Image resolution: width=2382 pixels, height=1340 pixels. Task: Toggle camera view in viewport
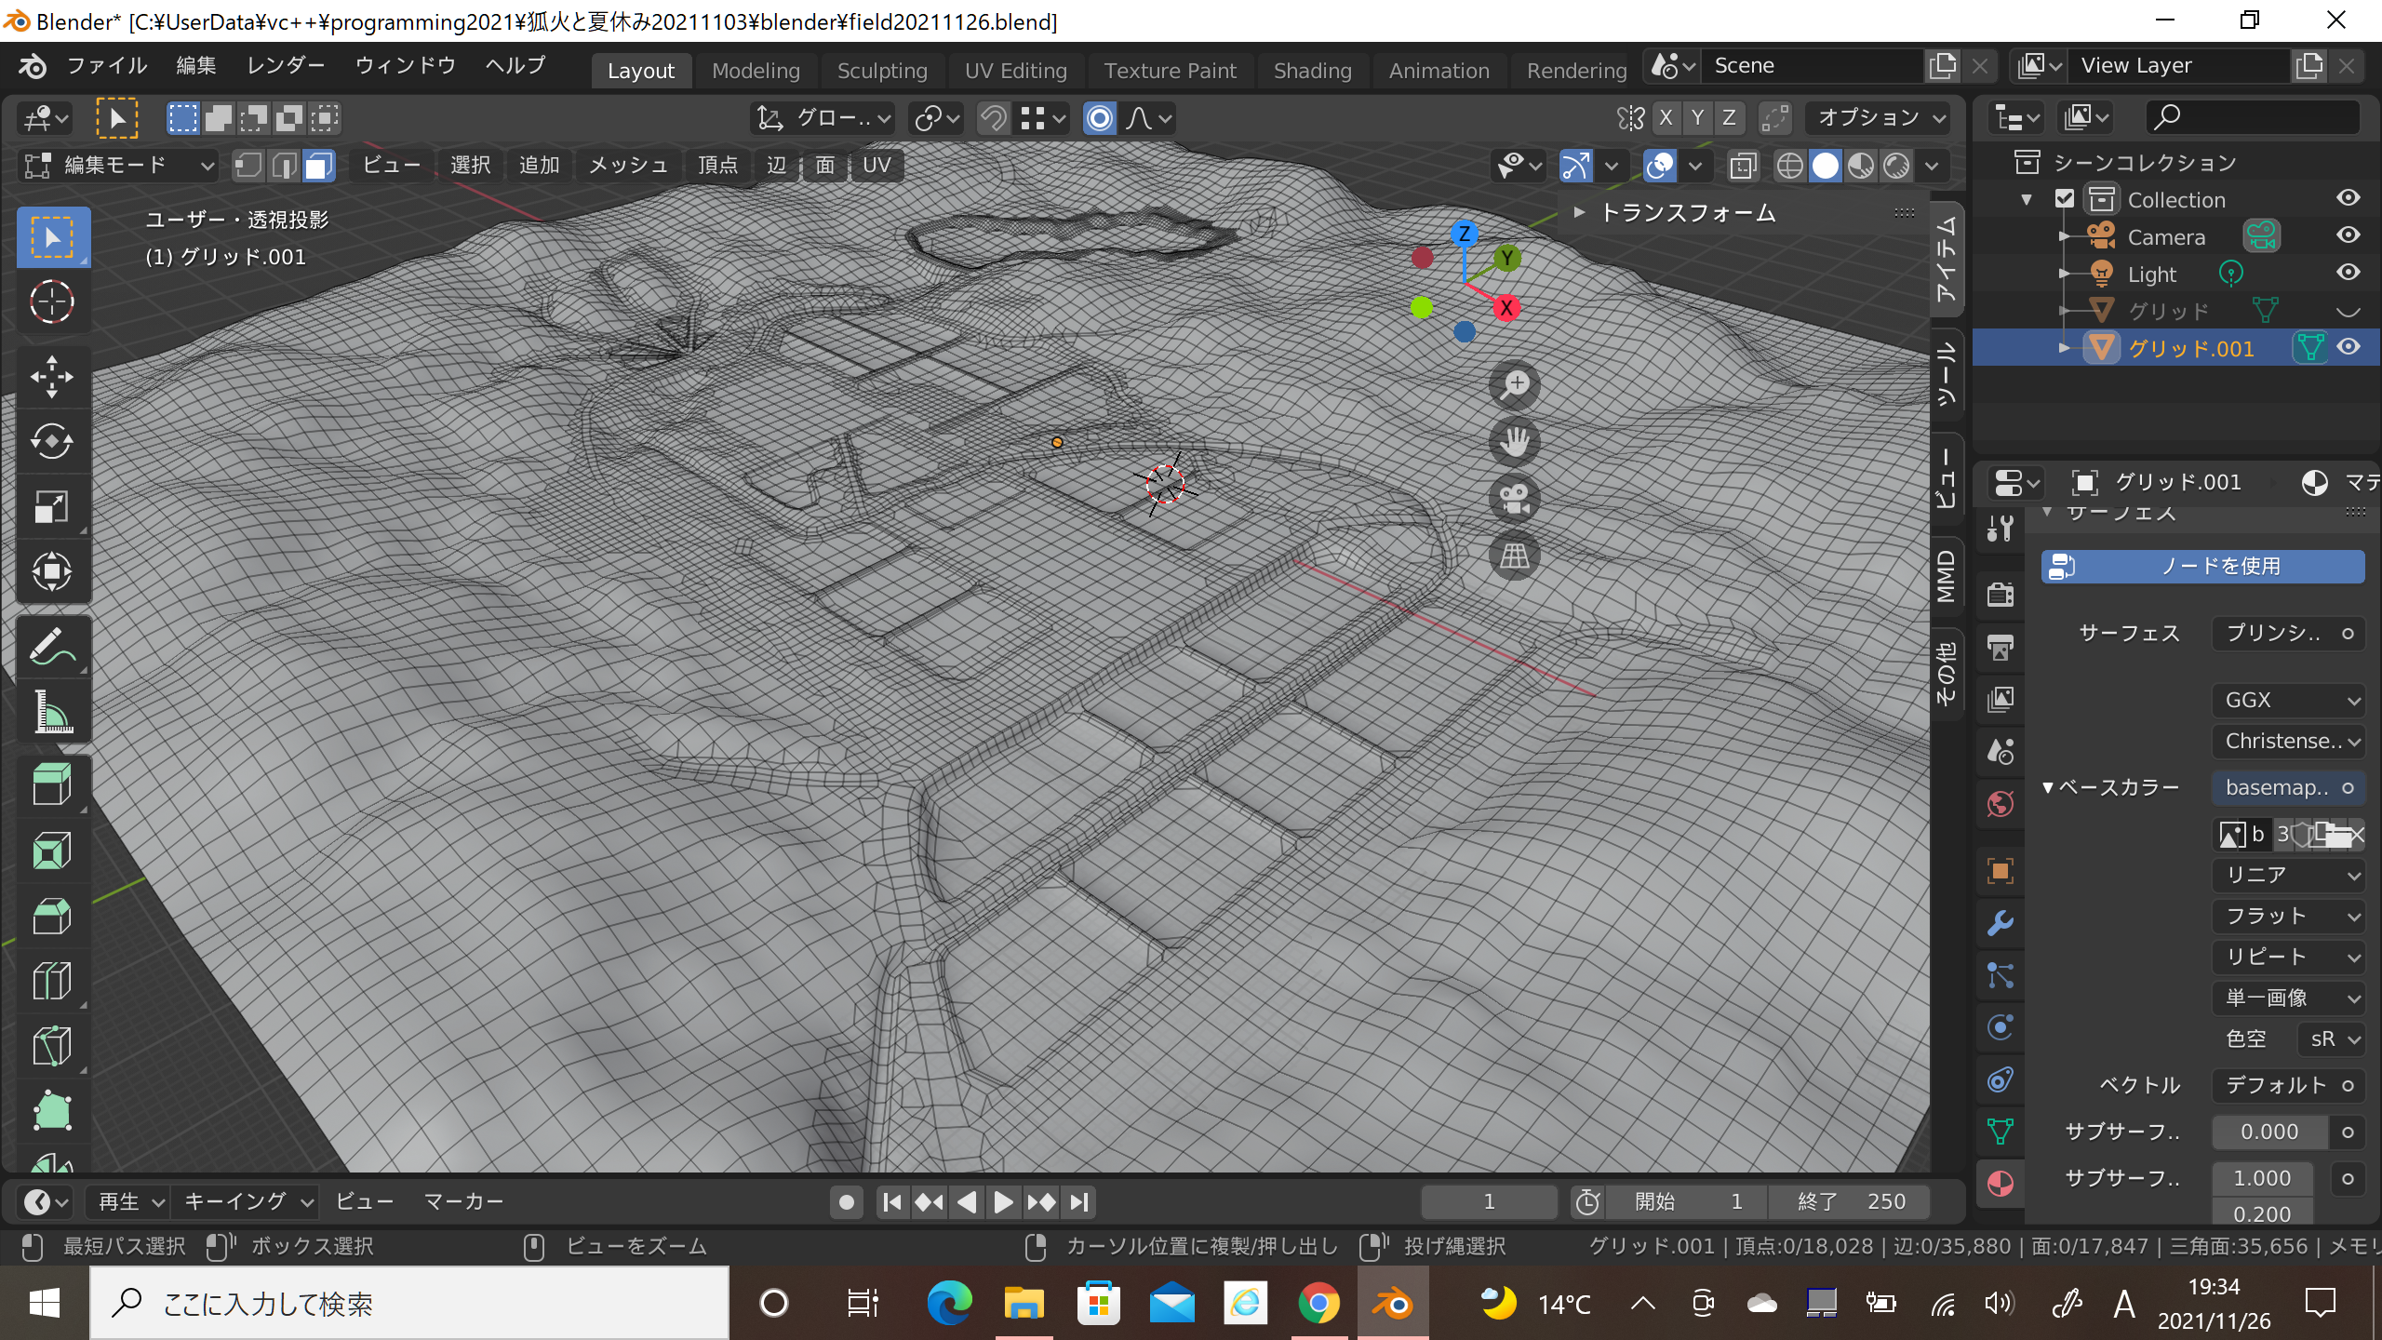click(1514, 500)
